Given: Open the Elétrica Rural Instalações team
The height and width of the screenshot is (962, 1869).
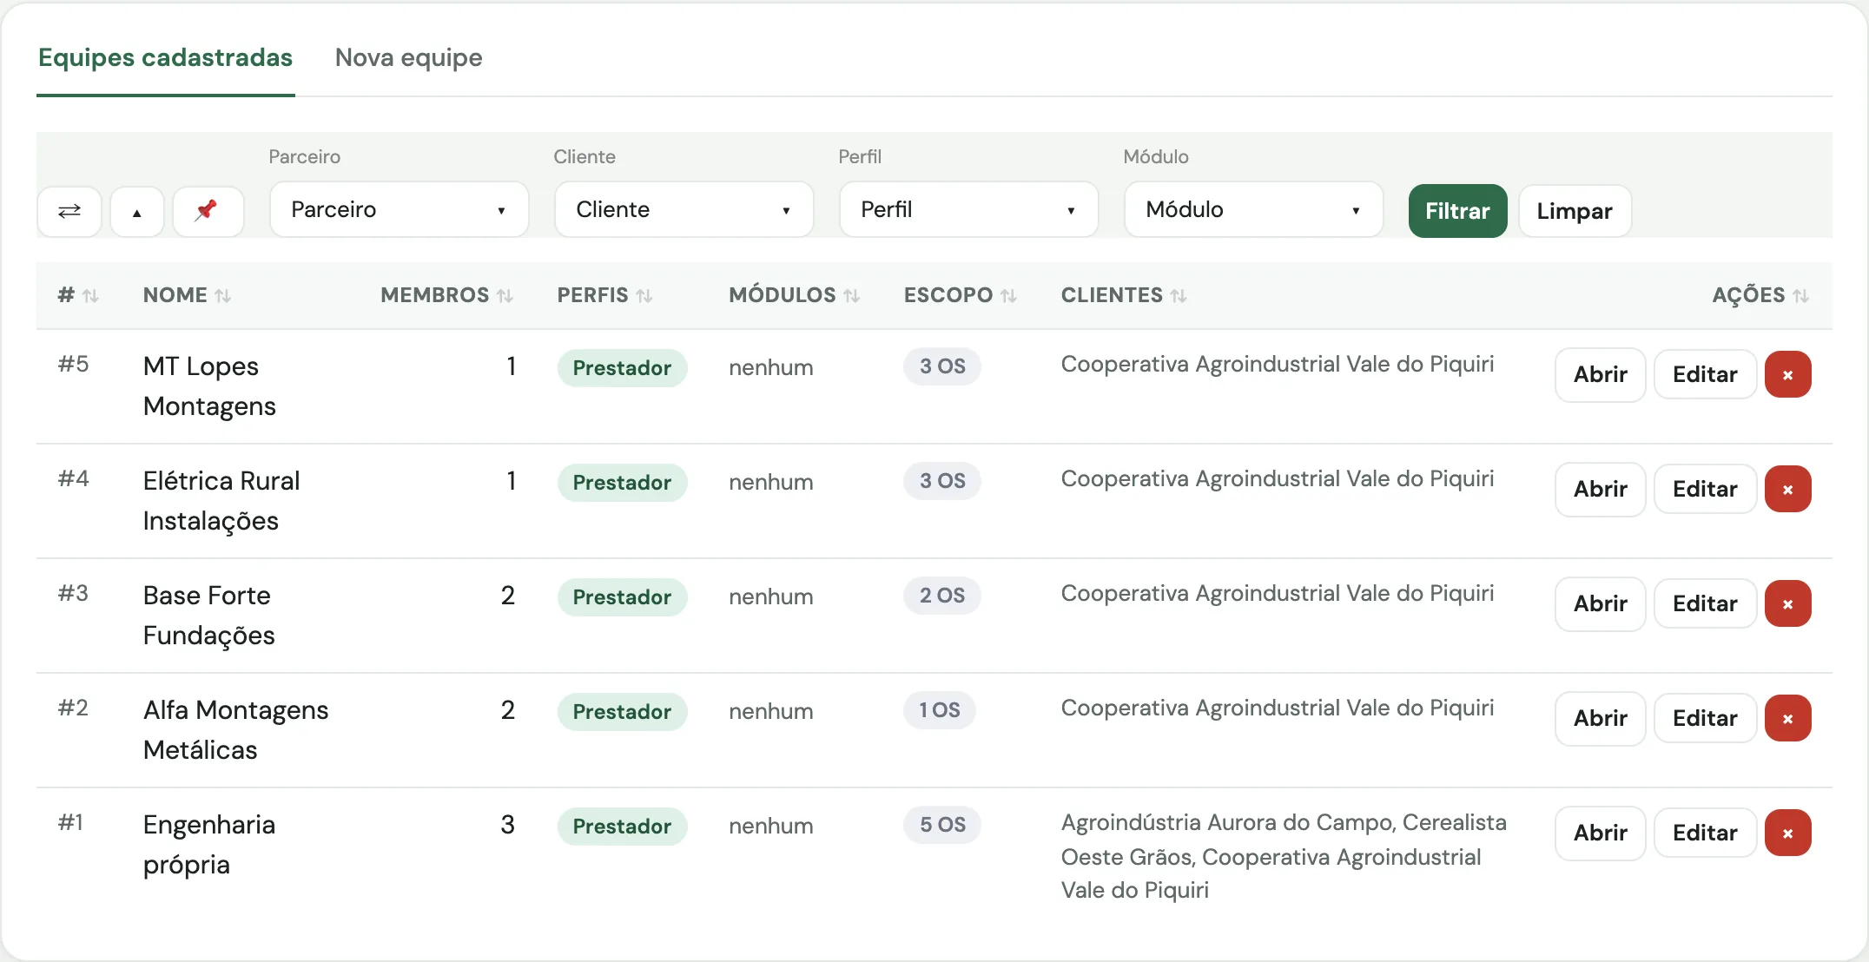Looking at the screenshot, I should click(x=1601, y=489).
